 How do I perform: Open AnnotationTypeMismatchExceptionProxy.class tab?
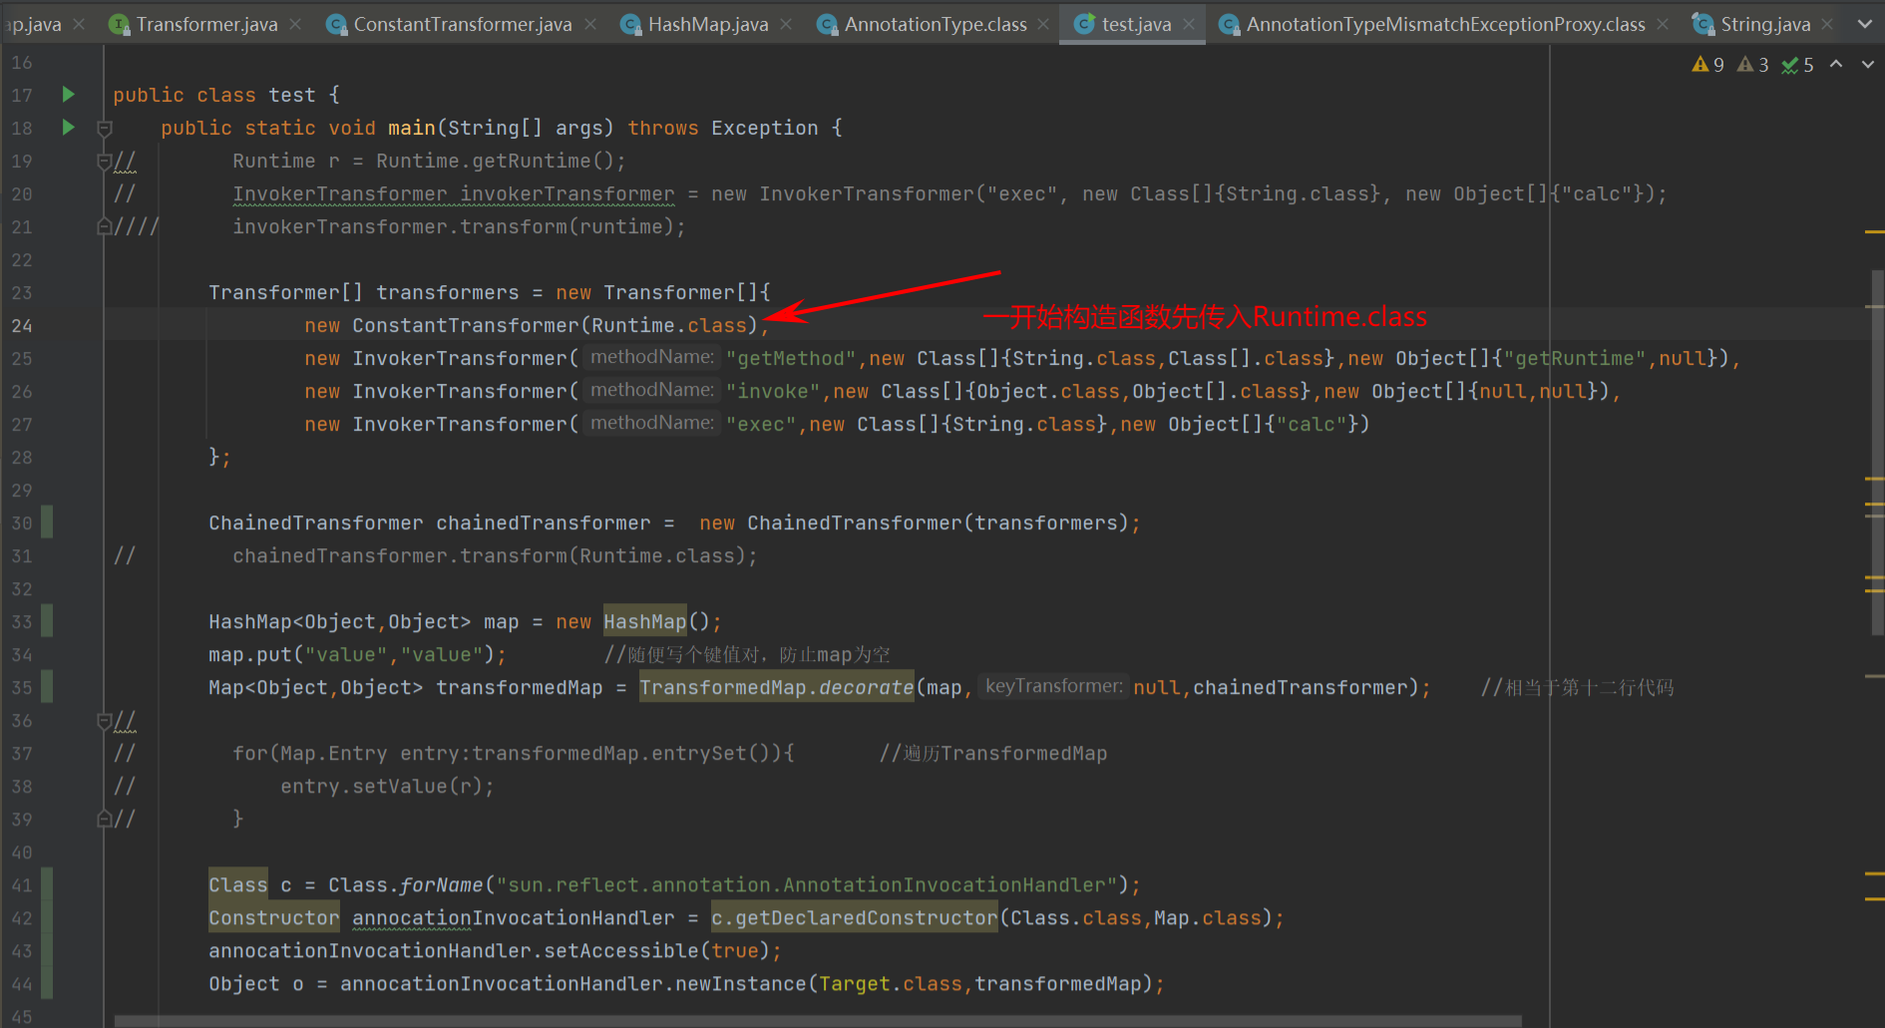pos(1445,24)
